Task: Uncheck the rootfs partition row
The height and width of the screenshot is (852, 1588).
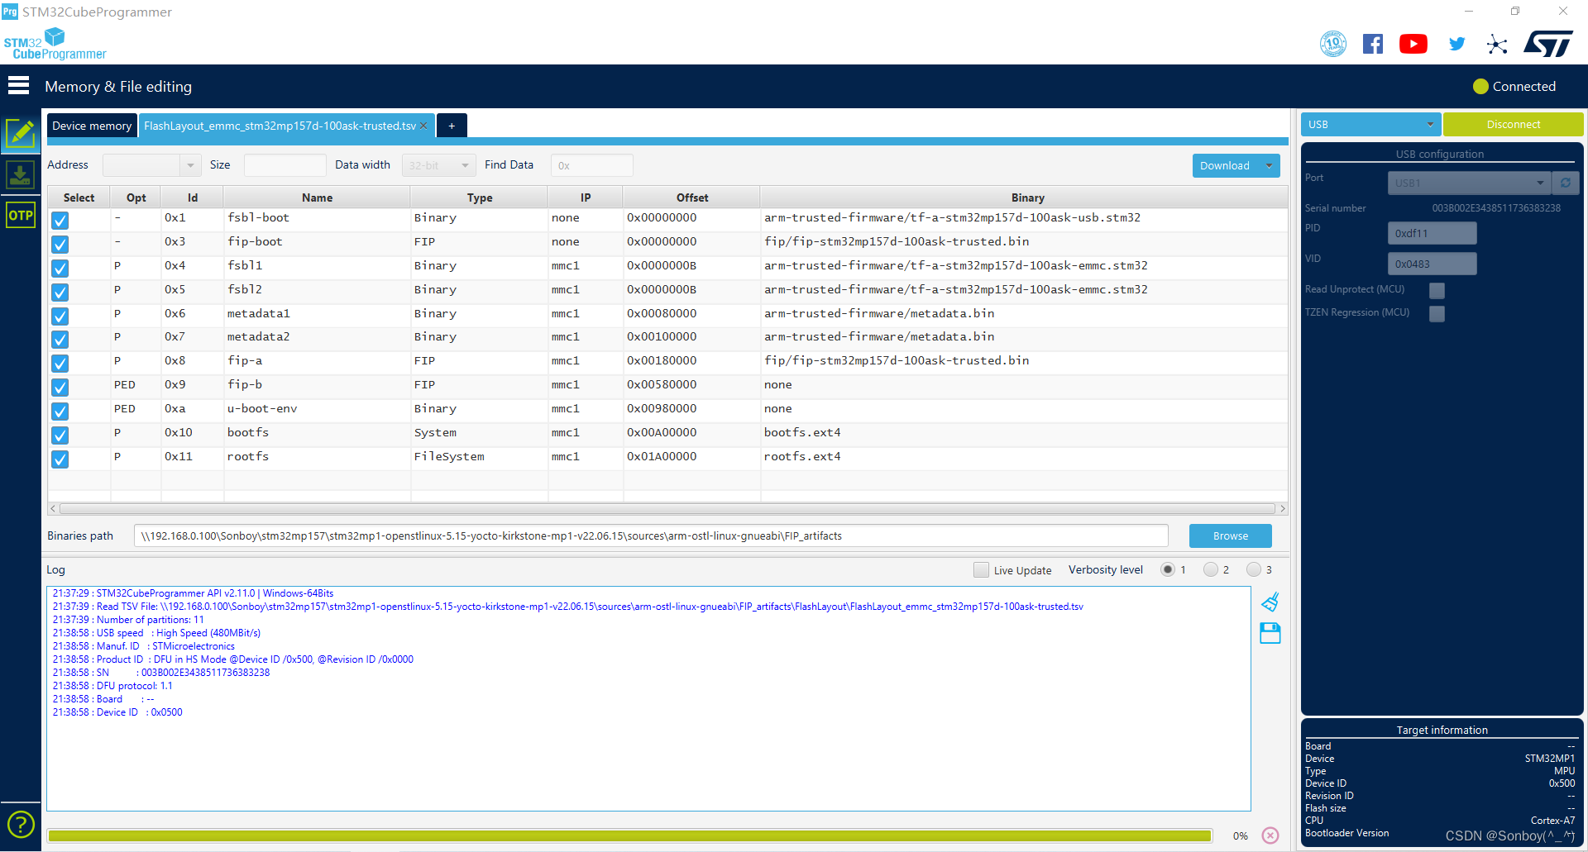Action: 60,459
